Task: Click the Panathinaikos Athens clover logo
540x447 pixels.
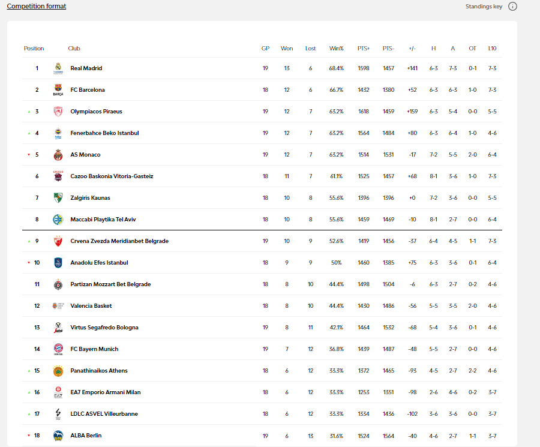Action: [58, 371]
